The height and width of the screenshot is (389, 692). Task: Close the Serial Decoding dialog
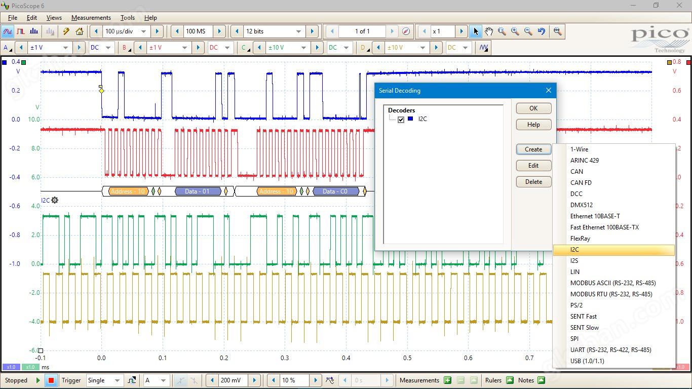click(x=548, y=91)
